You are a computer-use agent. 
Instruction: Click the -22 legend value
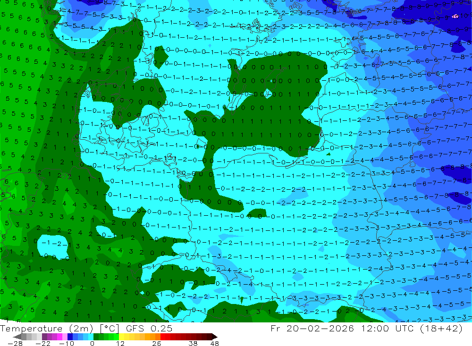pyautogui.click(x=43, y=343)
